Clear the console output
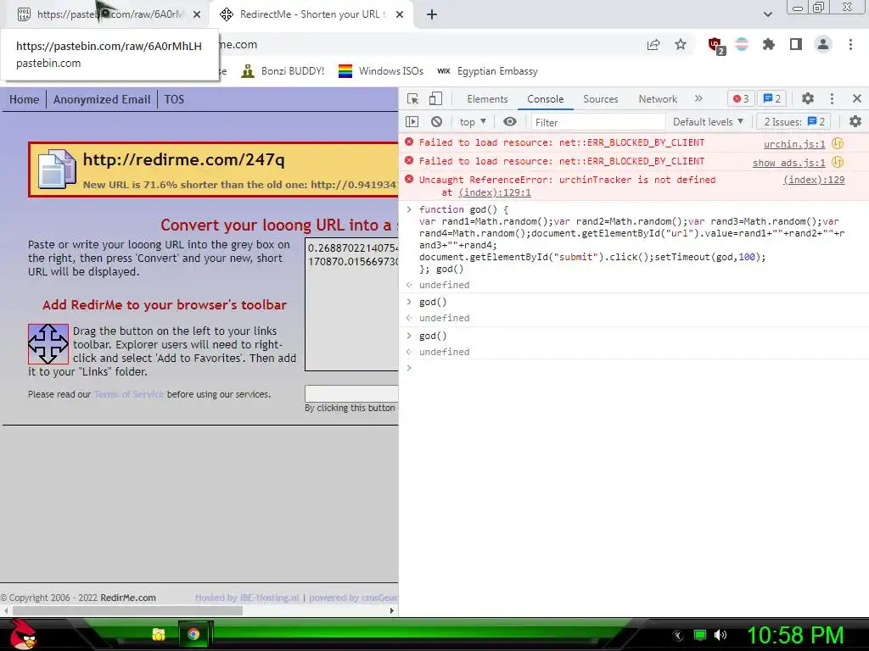Screen dimensions: 869x651 437,122
